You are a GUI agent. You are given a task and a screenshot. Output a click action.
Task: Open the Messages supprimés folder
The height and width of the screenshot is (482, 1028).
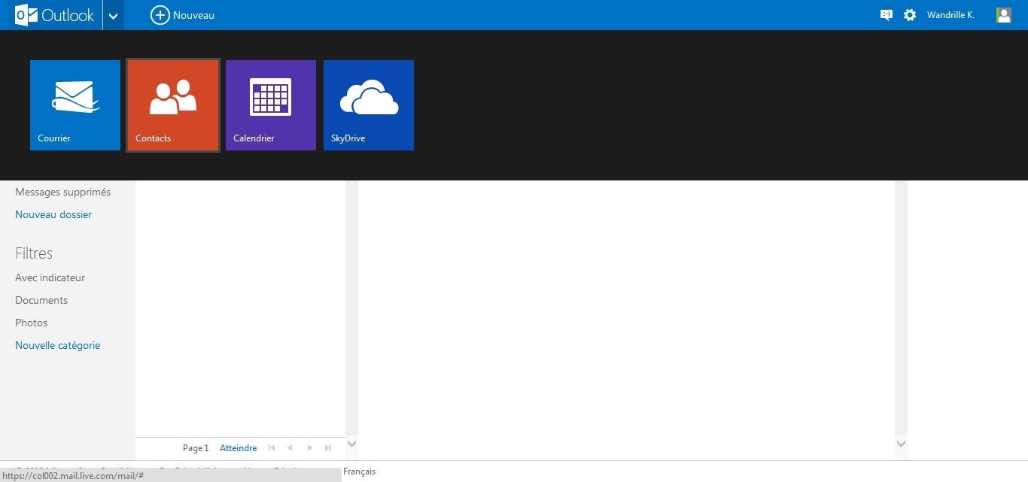tap(62, 192)
